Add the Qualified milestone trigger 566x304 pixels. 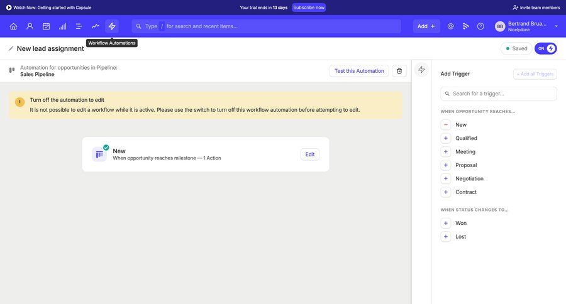pos(446,138)
